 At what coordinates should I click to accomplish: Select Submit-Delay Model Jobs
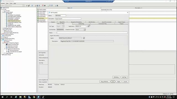point(12,33)
